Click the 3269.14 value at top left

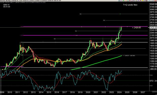click(x=6, y=5)
